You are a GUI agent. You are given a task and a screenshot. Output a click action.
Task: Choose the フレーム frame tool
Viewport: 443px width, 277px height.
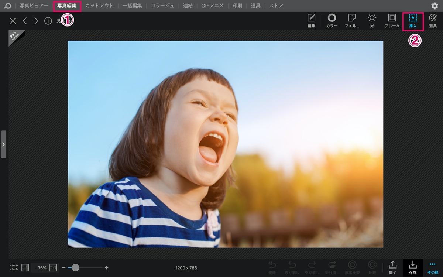(x=392, y=21)
